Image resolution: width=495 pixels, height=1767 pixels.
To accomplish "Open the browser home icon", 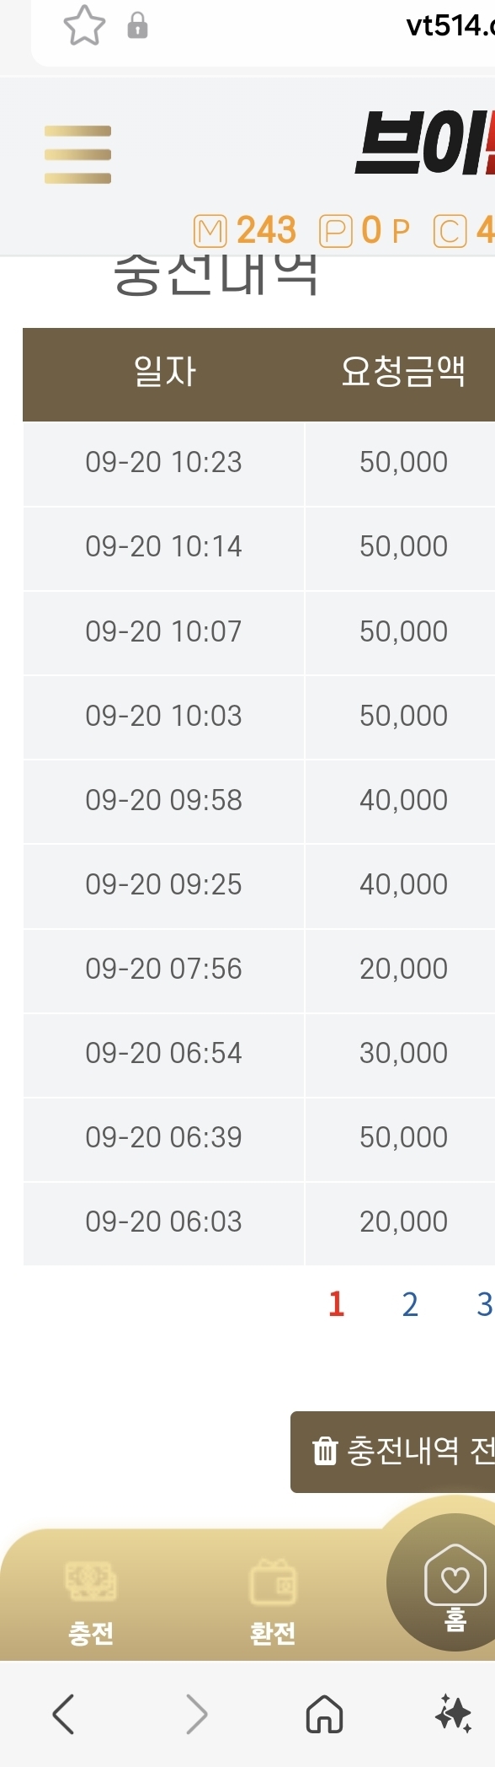I will (324, 1714).
